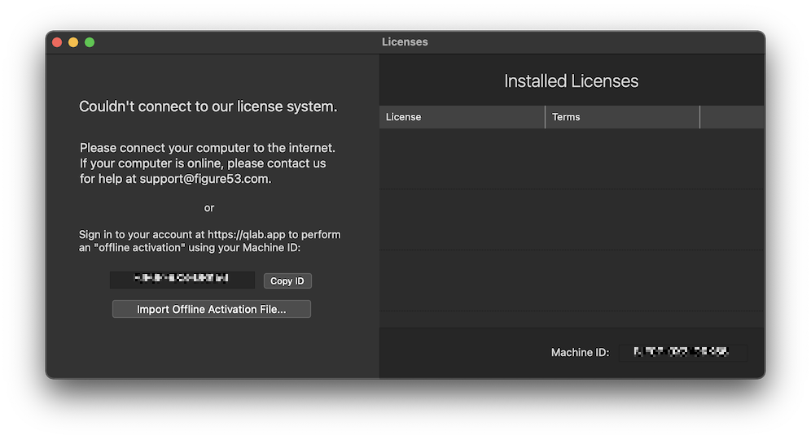Click the Licenses window title
This screenshot has height=439, width=811.
(405, 42)
